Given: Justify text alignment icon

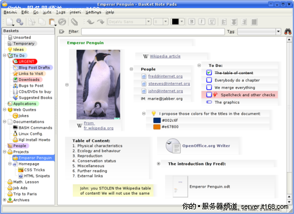Looking at the screenshot, I should [x=254, y=22].
